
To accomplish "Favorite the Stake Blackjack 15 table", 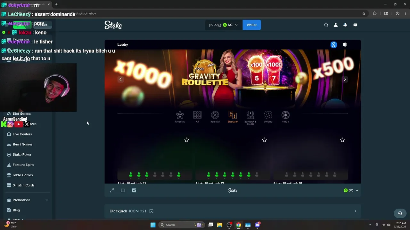I will [x=342, y=140].
